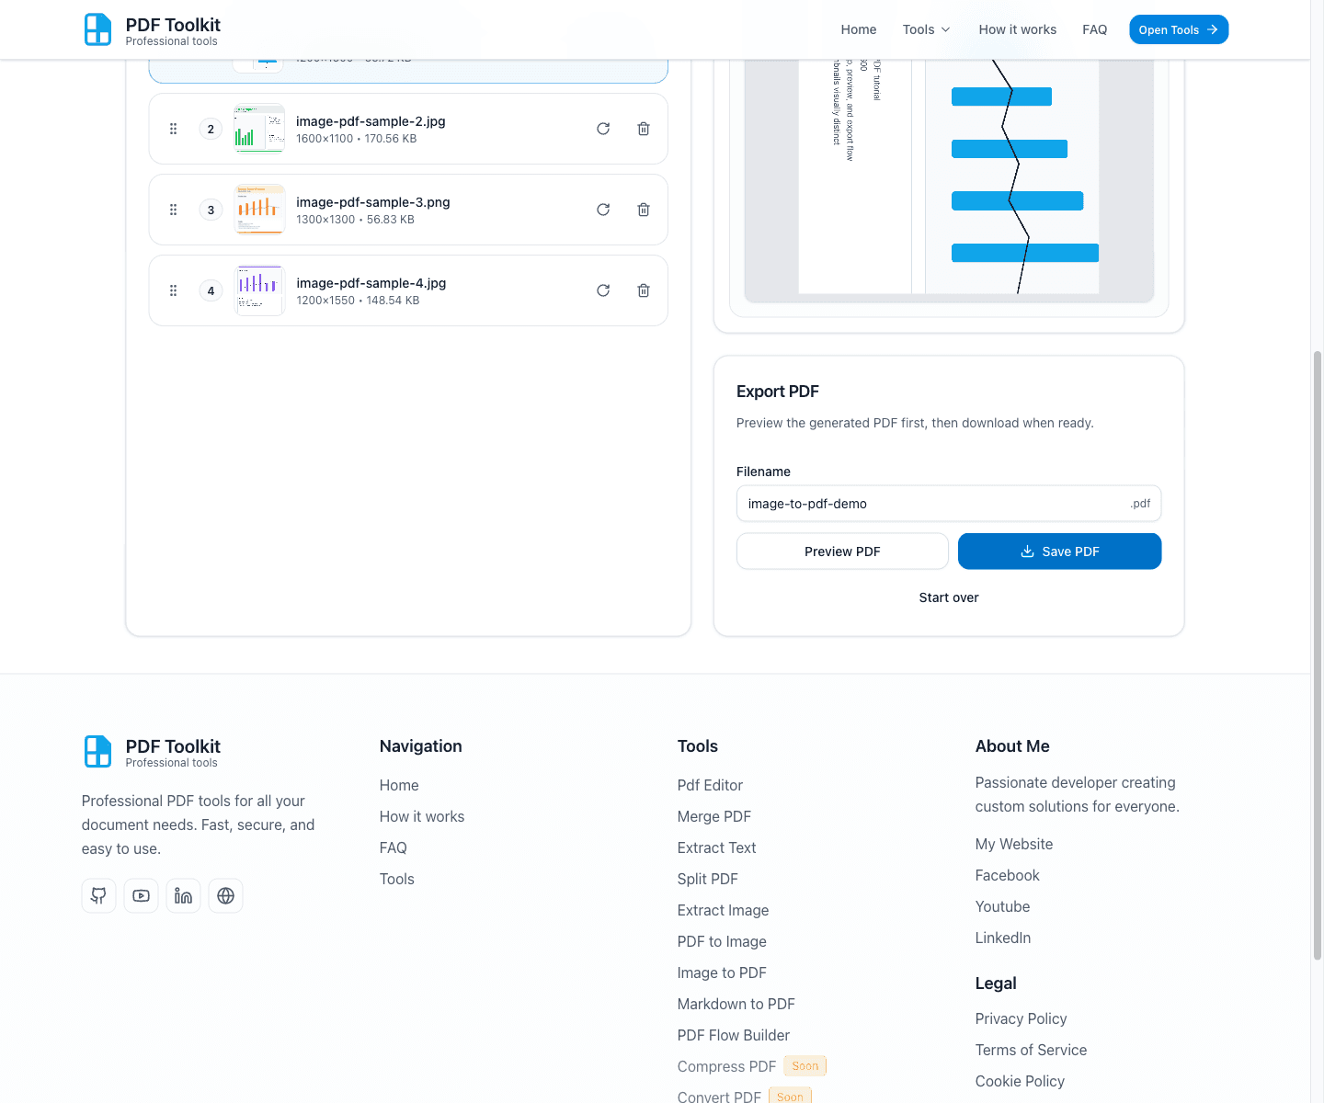This screenshot has height=1103, width=1324.
Task: Rotate image-pdf-sample-2.jpg using its rotate icon
Action: tap(603, 129)
